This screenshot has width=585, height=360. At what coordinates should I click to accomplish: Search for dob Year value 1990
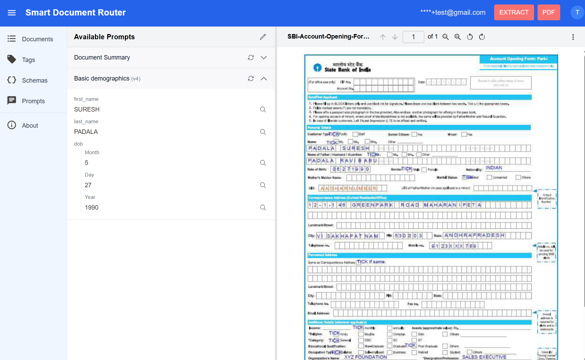coord(263,208)
